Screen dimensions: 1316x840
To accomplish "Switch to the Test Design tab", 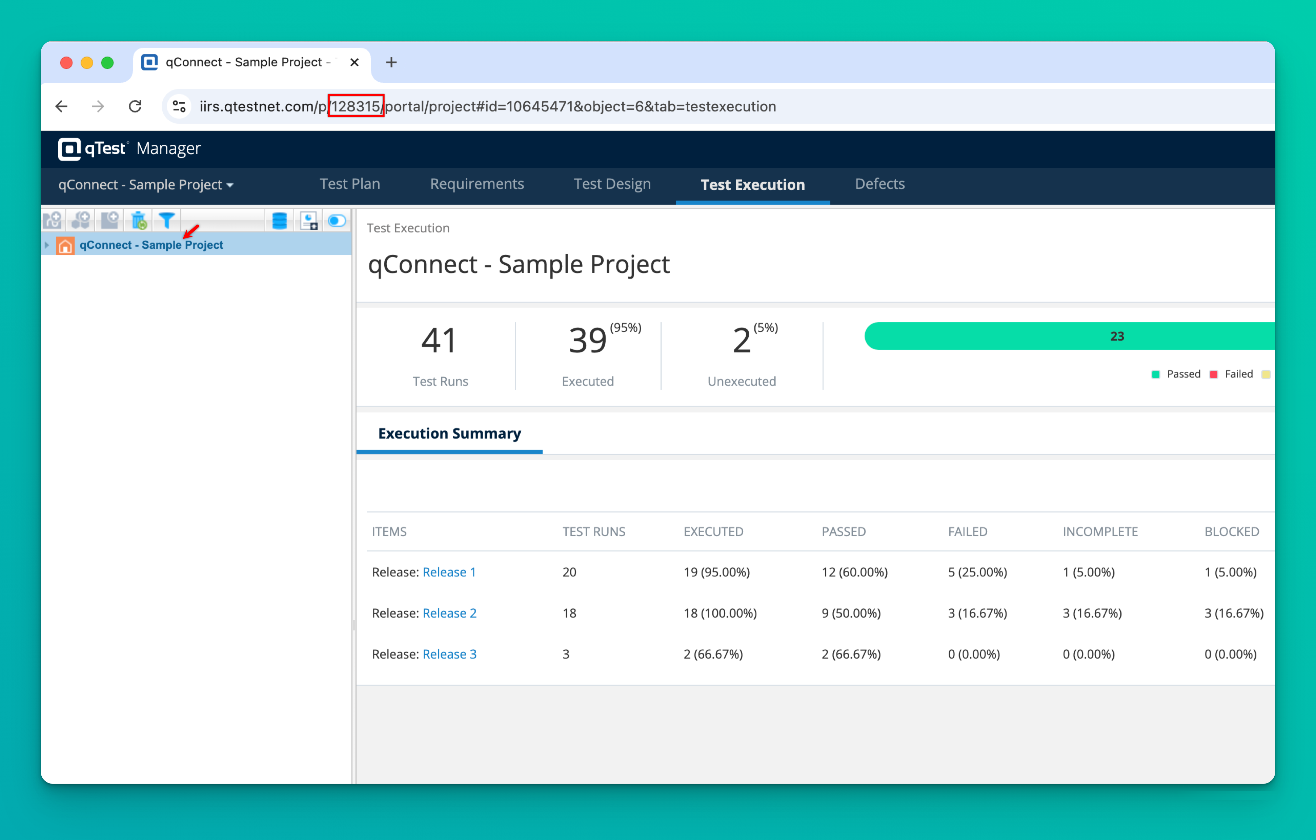I will pos(611,184).
